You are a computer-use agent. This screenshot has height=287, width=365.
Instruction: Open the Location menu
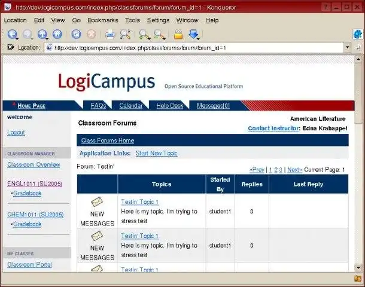point(15,20)
